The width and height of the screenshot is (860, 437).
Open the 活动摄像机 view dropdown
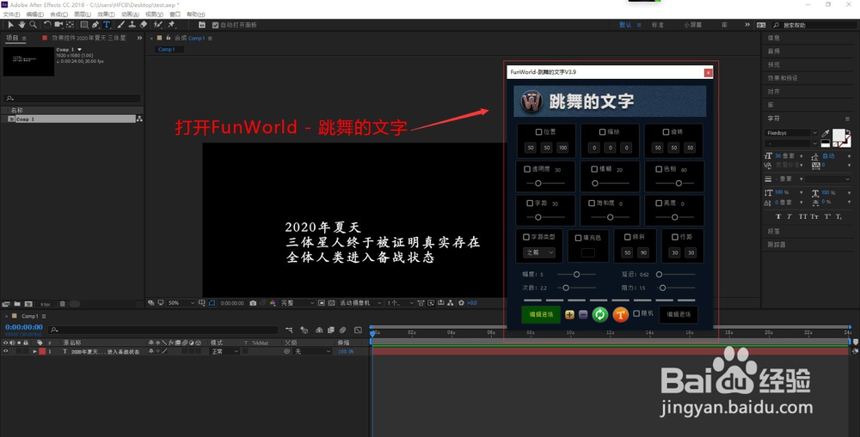360,303
